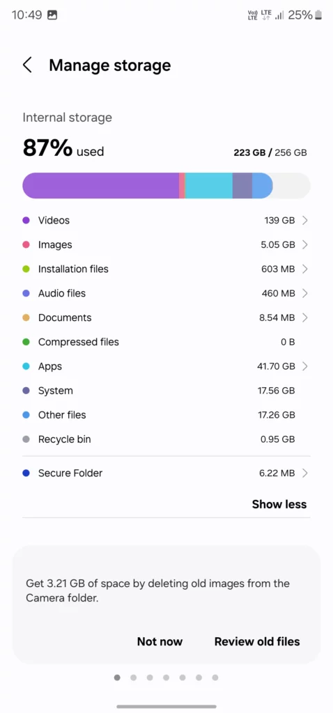The height and width of the screenshot is (713, 333).
Task: Collapse list with Show less
Action: click(x=279, y=504)
